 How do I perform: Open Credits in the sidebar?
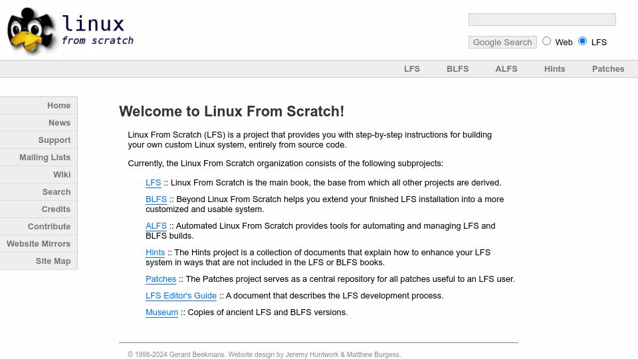click(x=39, y=209)
